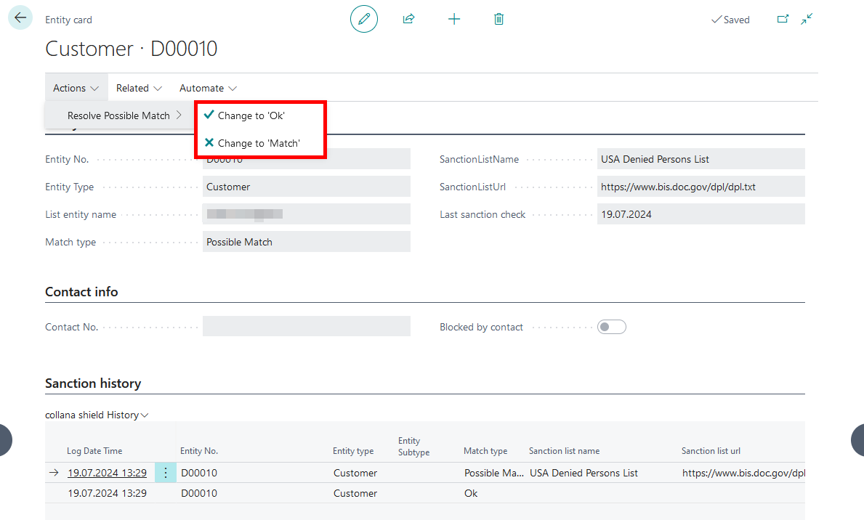Open the Actions menu
Viewport: 864px width, 520px height.
click(76, 88)
